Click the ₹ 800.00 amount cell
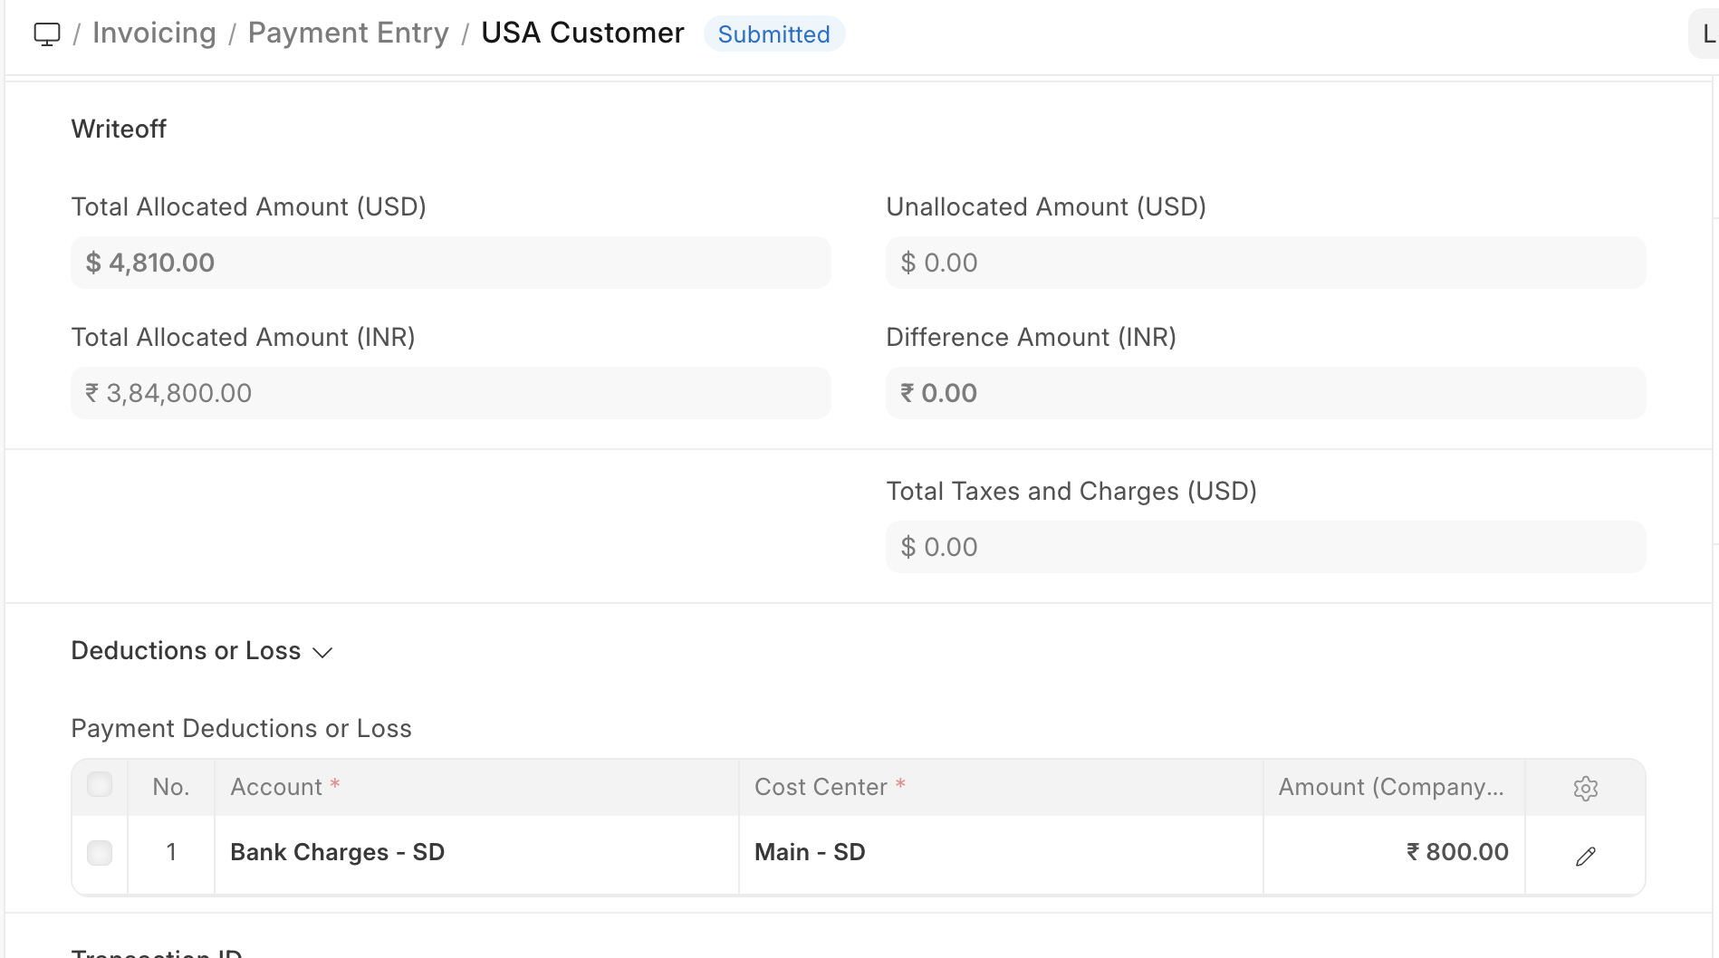 (x=1393, y=852)
